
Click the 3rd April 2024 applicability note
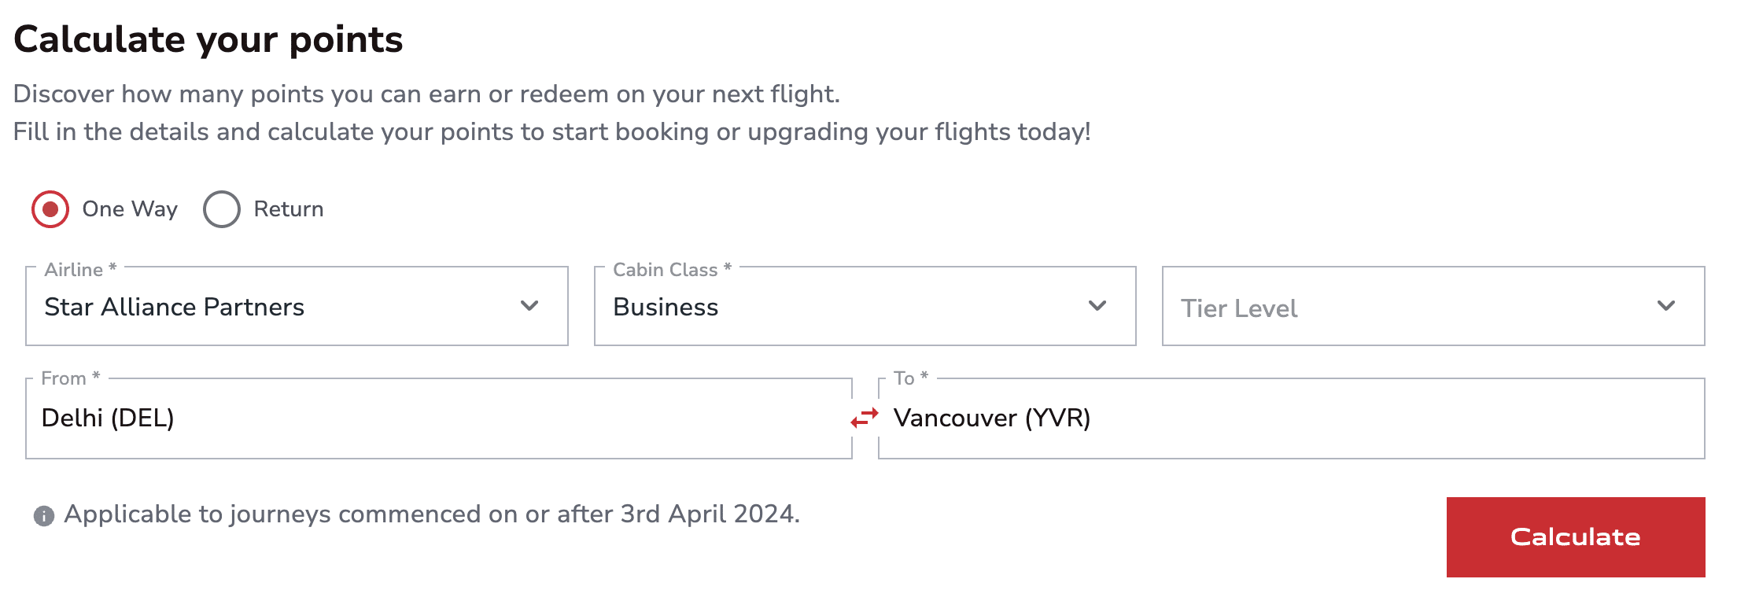click(432, 514)
